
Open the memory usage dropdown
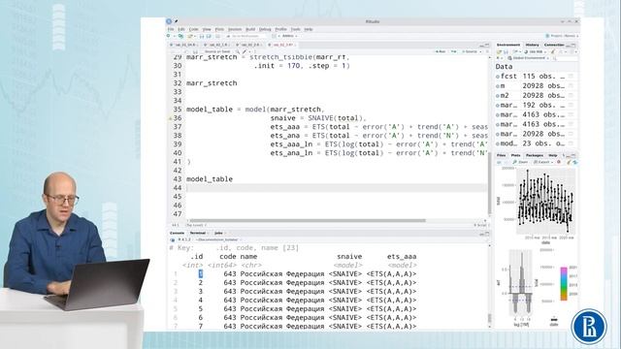[x=536, y=51]
